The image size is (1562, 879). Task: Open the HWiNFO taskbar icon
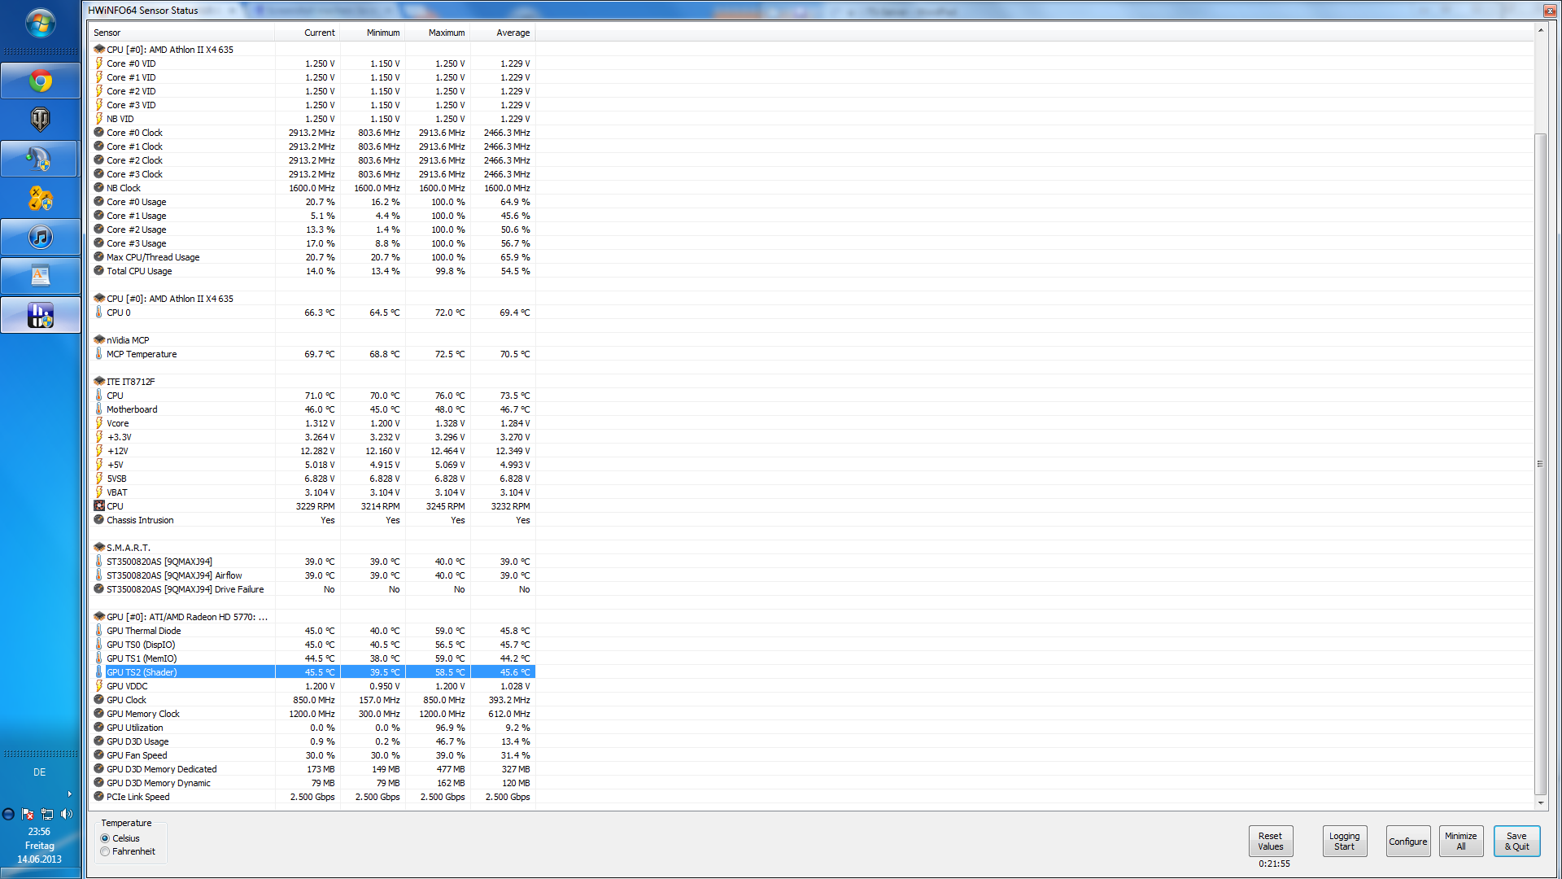click(x=40, y=315)
